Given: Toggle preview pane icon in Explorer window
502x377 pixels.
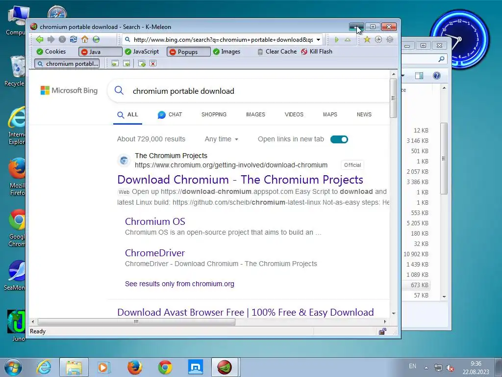Looking at the screenshot, I should pos(419,76).
